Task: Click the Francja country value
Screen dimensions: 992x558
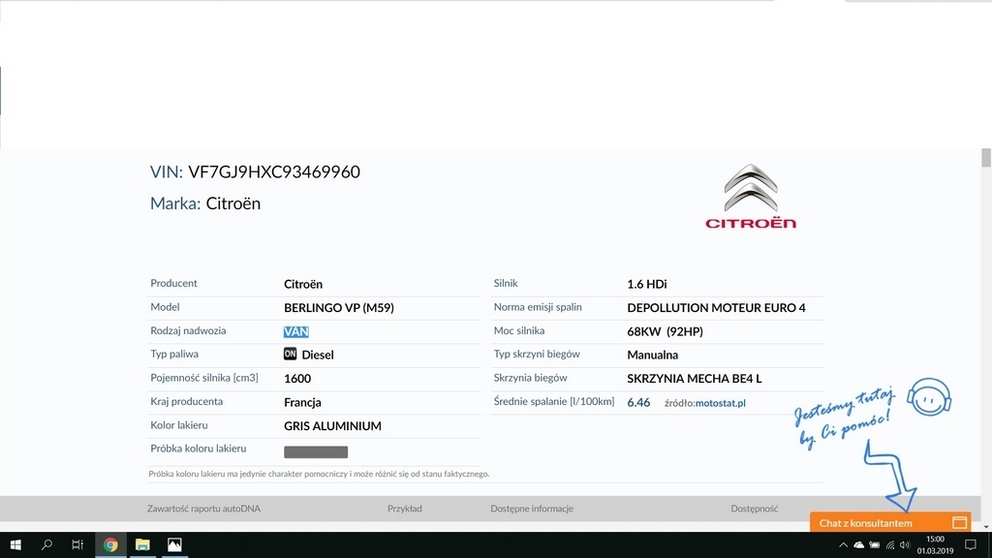Action: tap(302, 402)
